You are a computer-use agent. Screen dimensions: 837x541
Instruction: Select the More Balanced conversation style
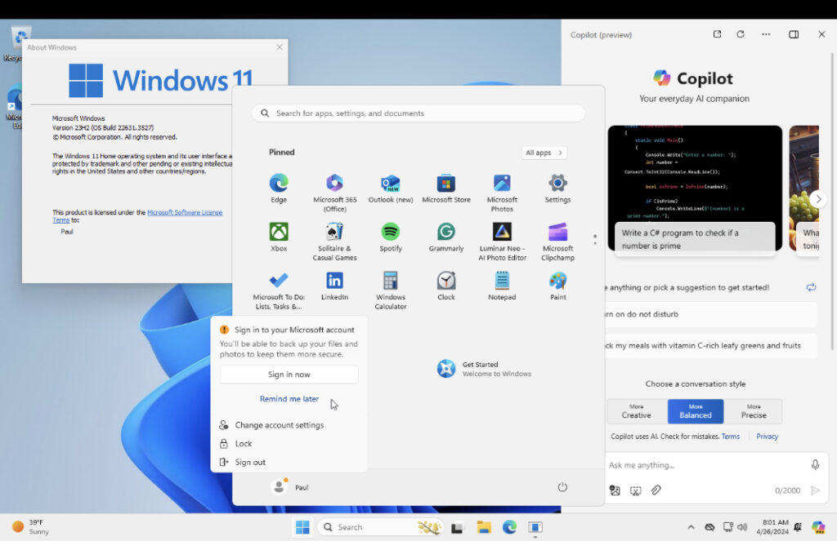695,411
